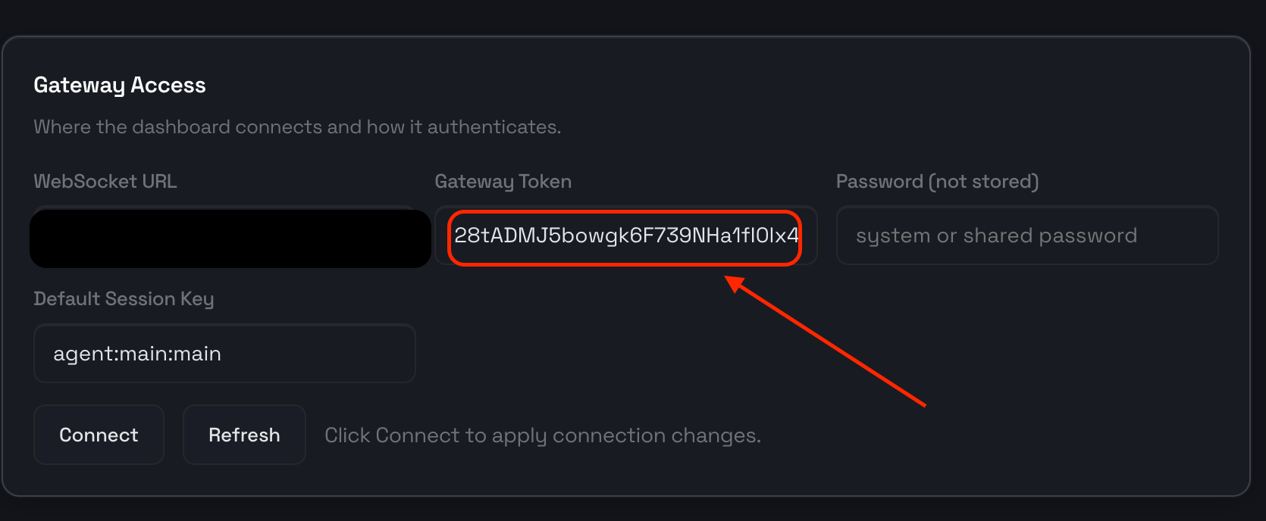The width and height of the screenshot is (1266, 521).
Task: Select the Gateway Access heading
Action: pos(120,86)
